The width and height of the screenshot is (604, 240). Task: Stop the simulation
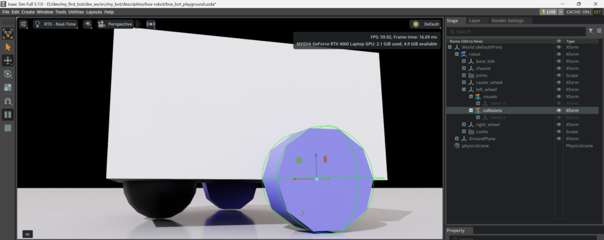[x=8, y=128]
